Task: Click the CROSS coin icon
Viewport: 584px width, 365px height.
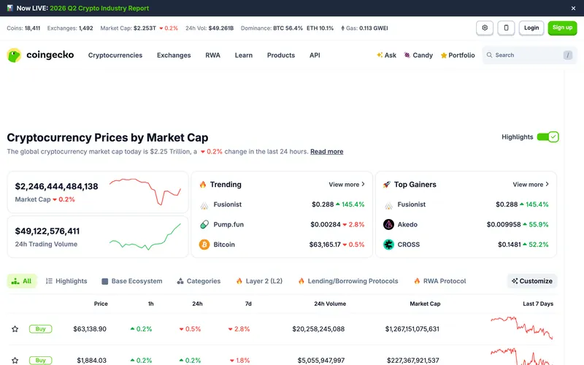Action: (388, 245)
